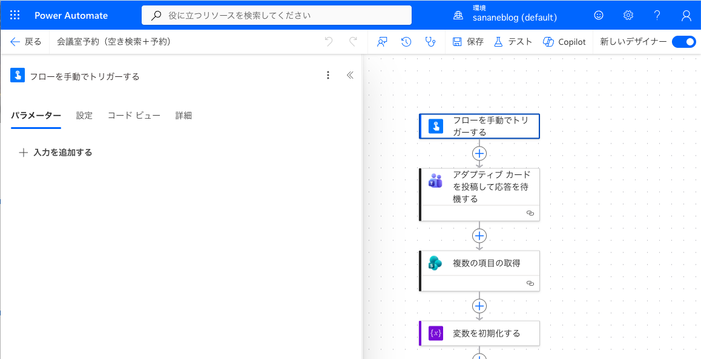Open the account profile icon

[x=686, y=15]
